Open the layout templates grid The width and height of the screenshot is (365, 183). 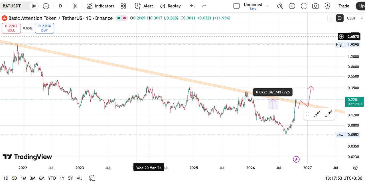coord(123,6)
